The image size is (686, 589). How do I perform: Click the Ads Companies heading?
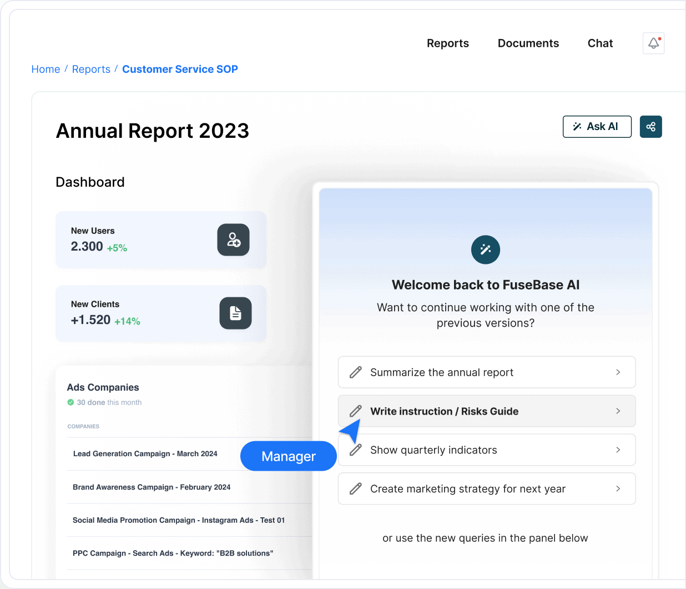[x=103, y=387]
